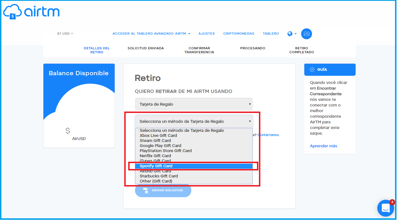Expand Acceder al Tablero Avanzado Airtm menu

pos(151,34)
